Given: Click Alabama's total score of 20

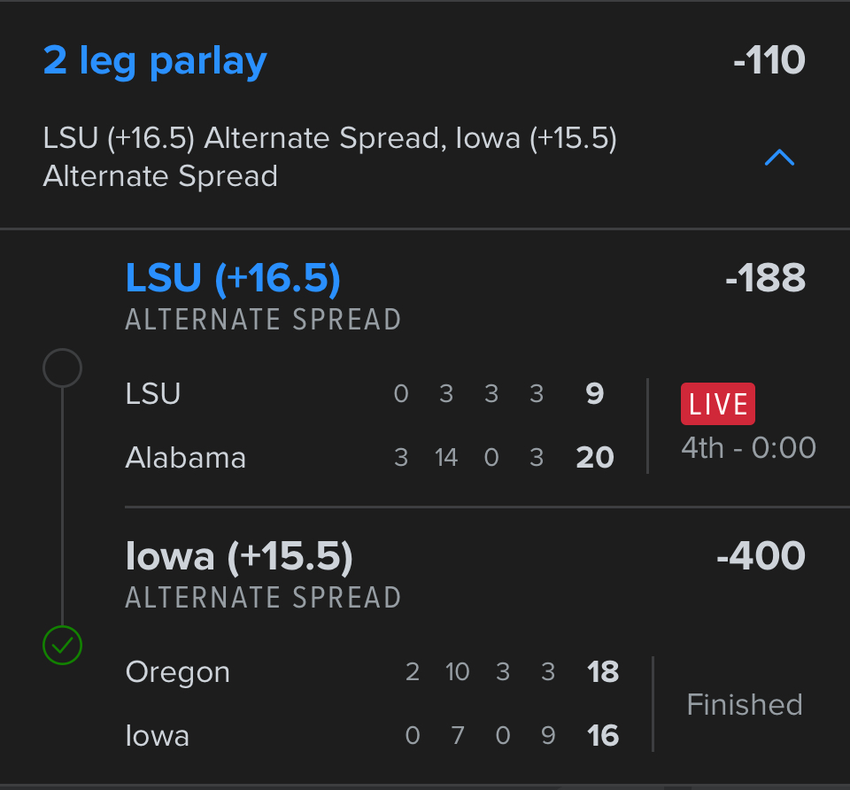Looking at the screenshot, I should click(595, 457).
